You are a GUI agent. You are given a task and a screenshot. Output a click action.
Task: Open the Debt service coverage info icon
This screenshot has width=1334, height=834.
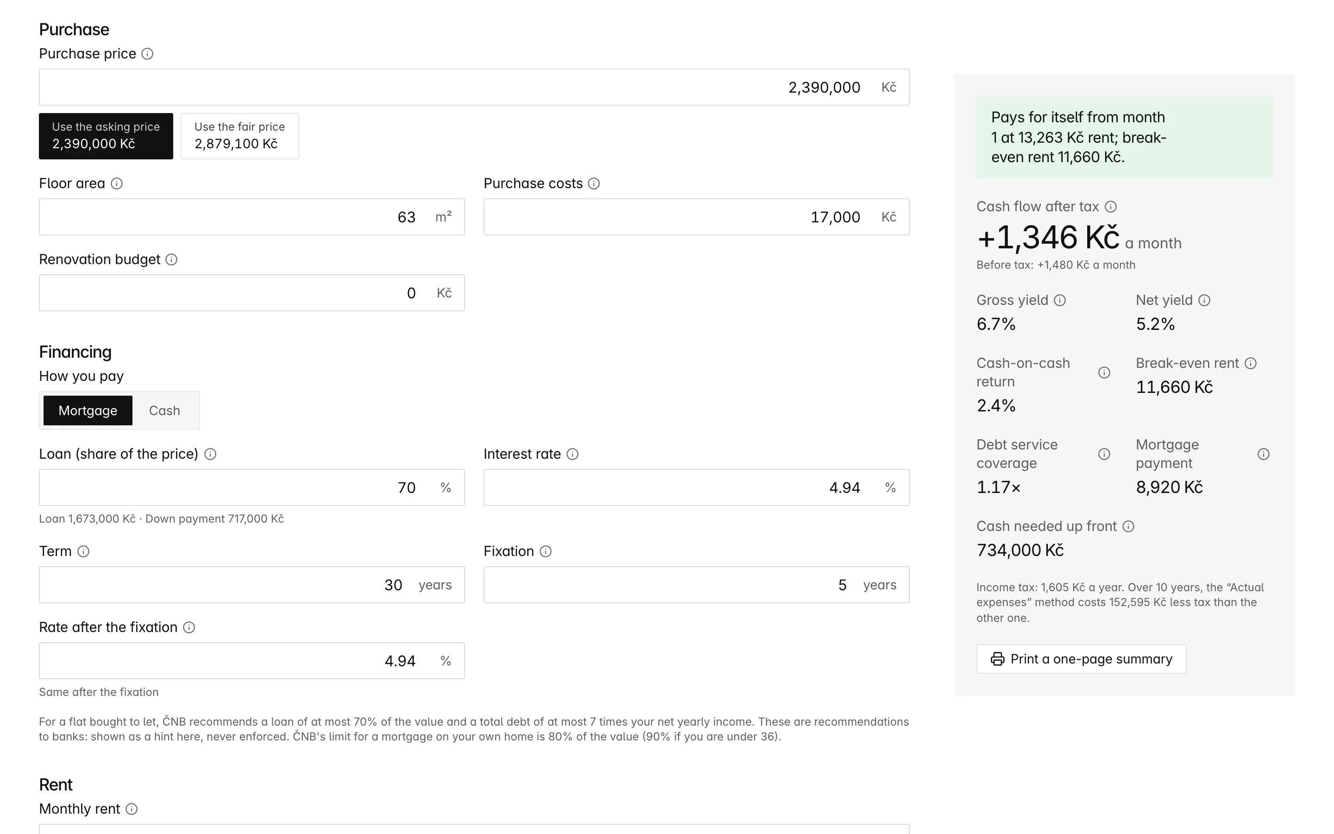[1104, 454]
